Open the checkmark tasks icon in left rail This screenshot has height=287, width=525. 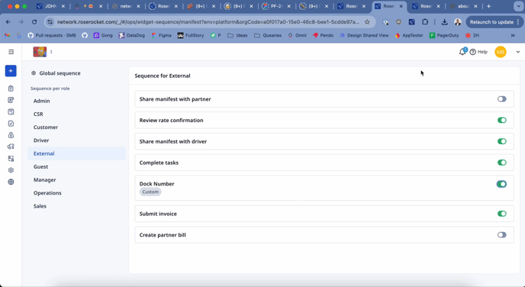[11, 124]
